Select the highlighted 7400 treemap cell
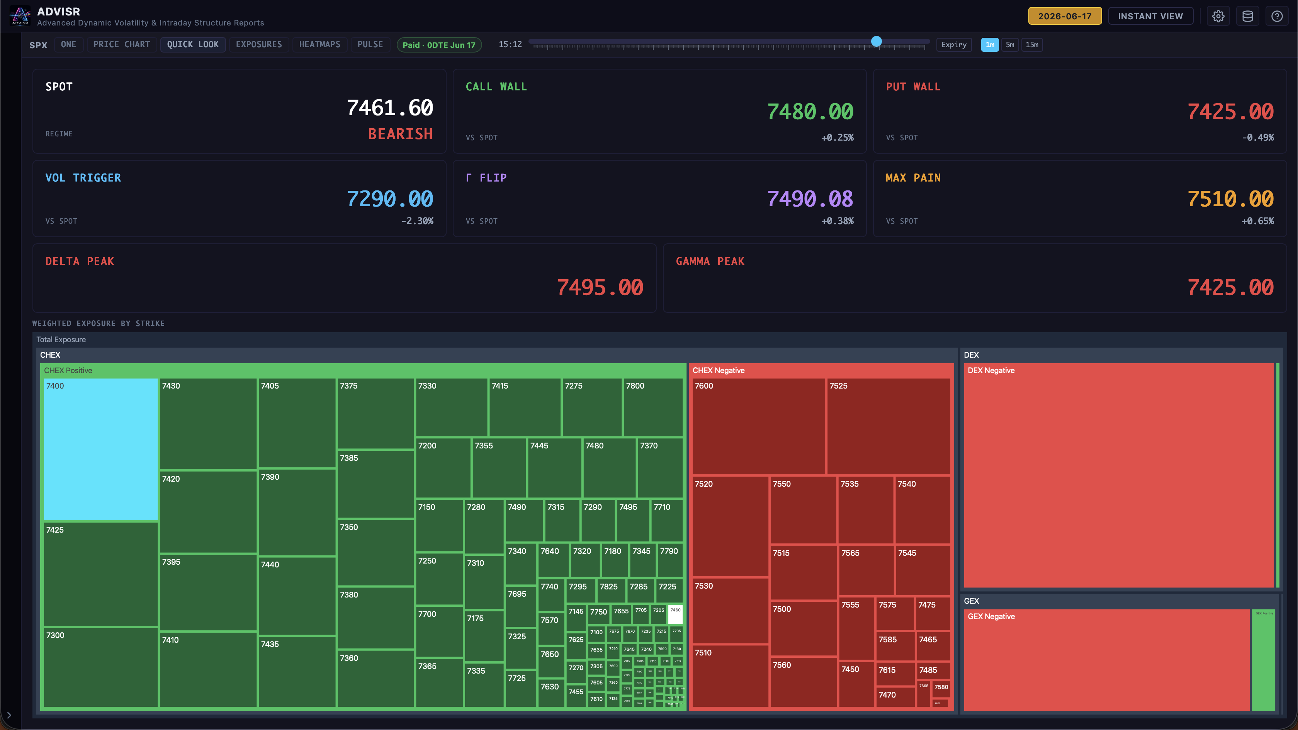The image size is (1298, 730). [101, 449]
